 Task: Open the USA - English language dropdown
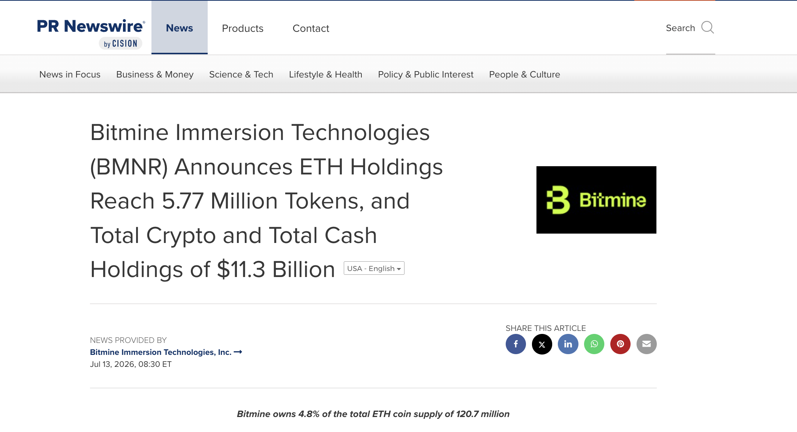374,268
